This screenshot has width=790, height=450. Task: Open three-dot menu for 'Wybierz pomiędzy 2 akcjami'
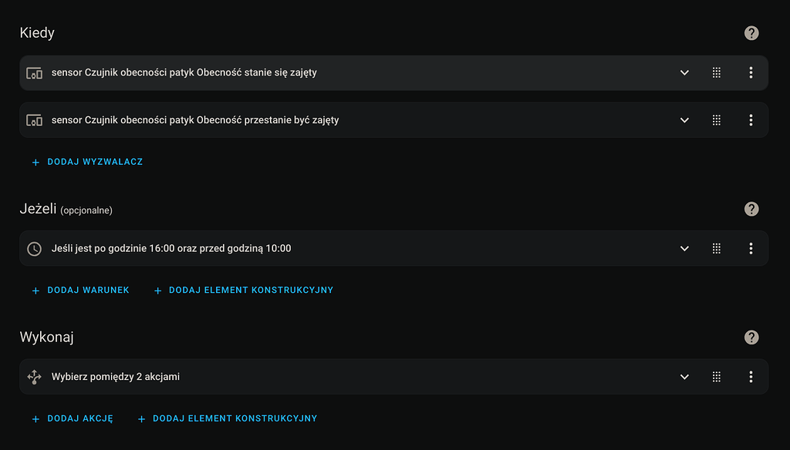[751, 377]
